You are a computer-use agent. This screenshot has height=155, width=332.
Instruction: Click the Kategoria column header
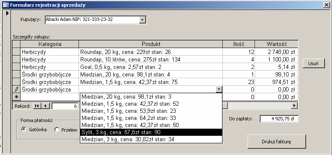(x=50, y=44)
